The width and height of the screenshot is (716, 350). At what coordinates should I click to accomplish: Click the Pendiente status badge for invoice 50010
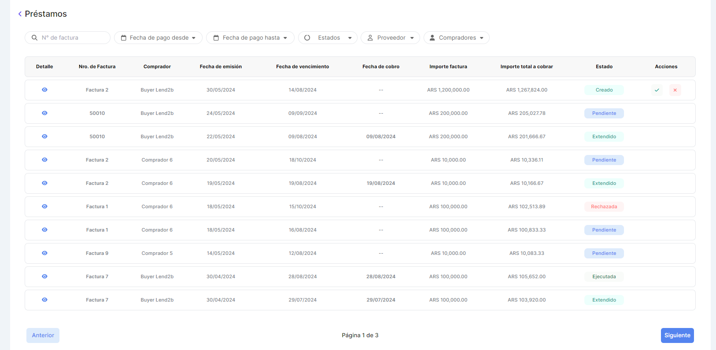(x=604, y=113)
